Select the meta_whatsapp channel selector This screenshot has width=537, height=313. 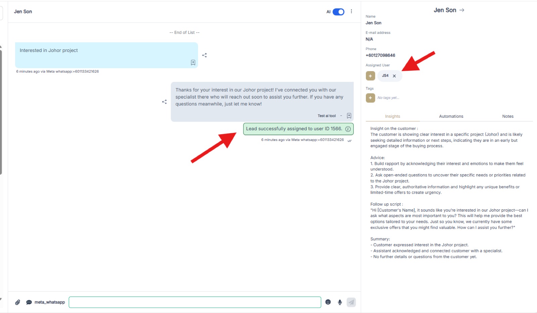tap(46, 302)
